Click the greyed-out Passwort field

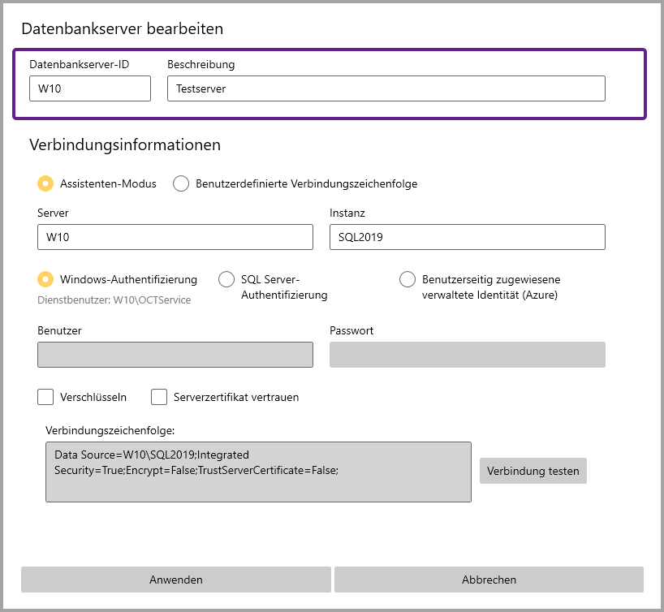tap(467, 355)
